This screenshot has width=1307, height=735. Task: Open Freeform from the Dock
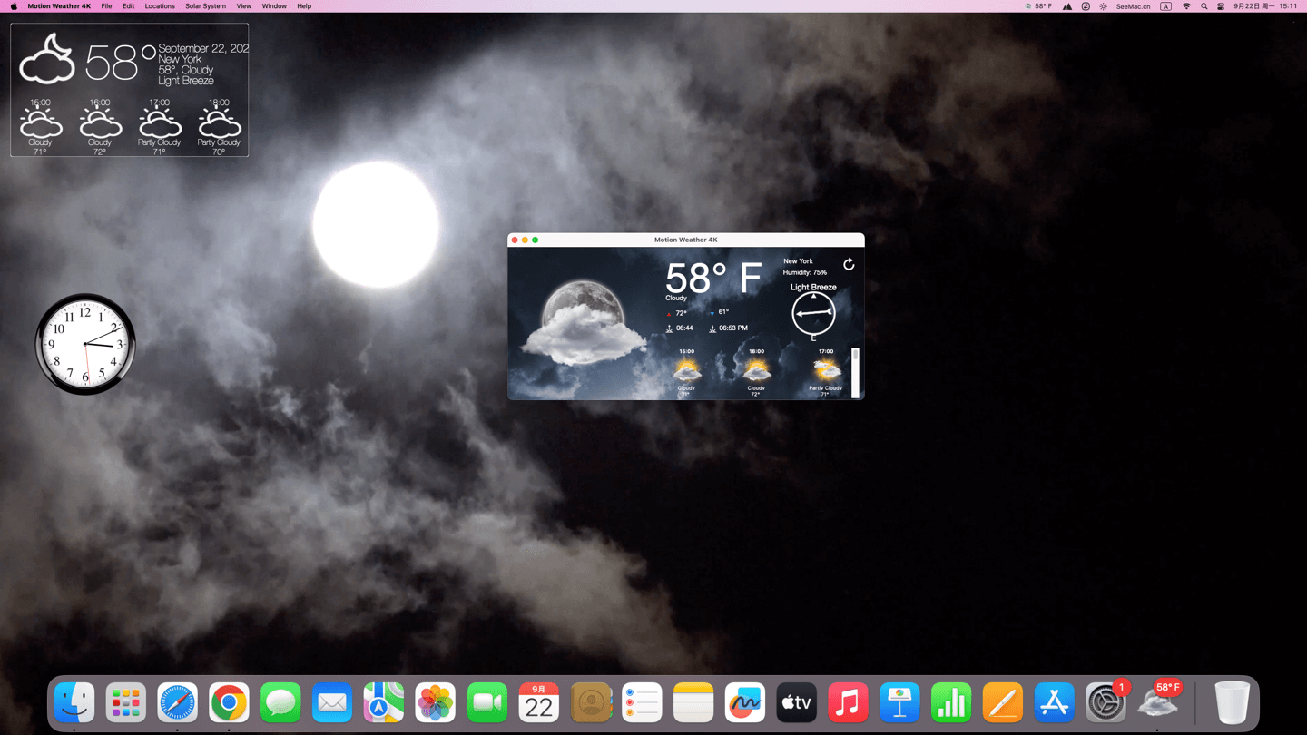(745, 703)
